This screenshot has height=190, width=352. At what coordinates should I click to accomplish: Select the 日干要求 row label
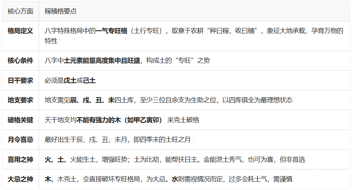20,80
